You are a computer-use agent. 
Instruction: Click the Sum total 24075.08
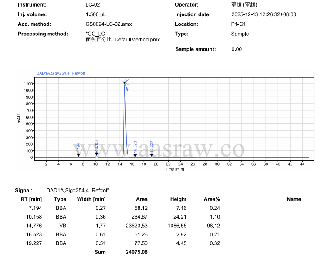pos(136,252)
